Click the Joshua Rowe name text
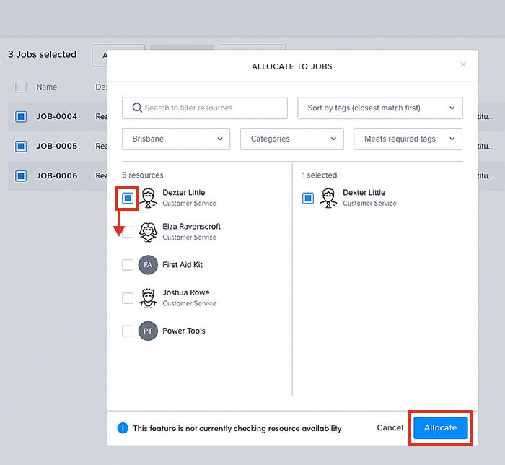The width and height of the screenshot is (505, 465). point(186,292)
